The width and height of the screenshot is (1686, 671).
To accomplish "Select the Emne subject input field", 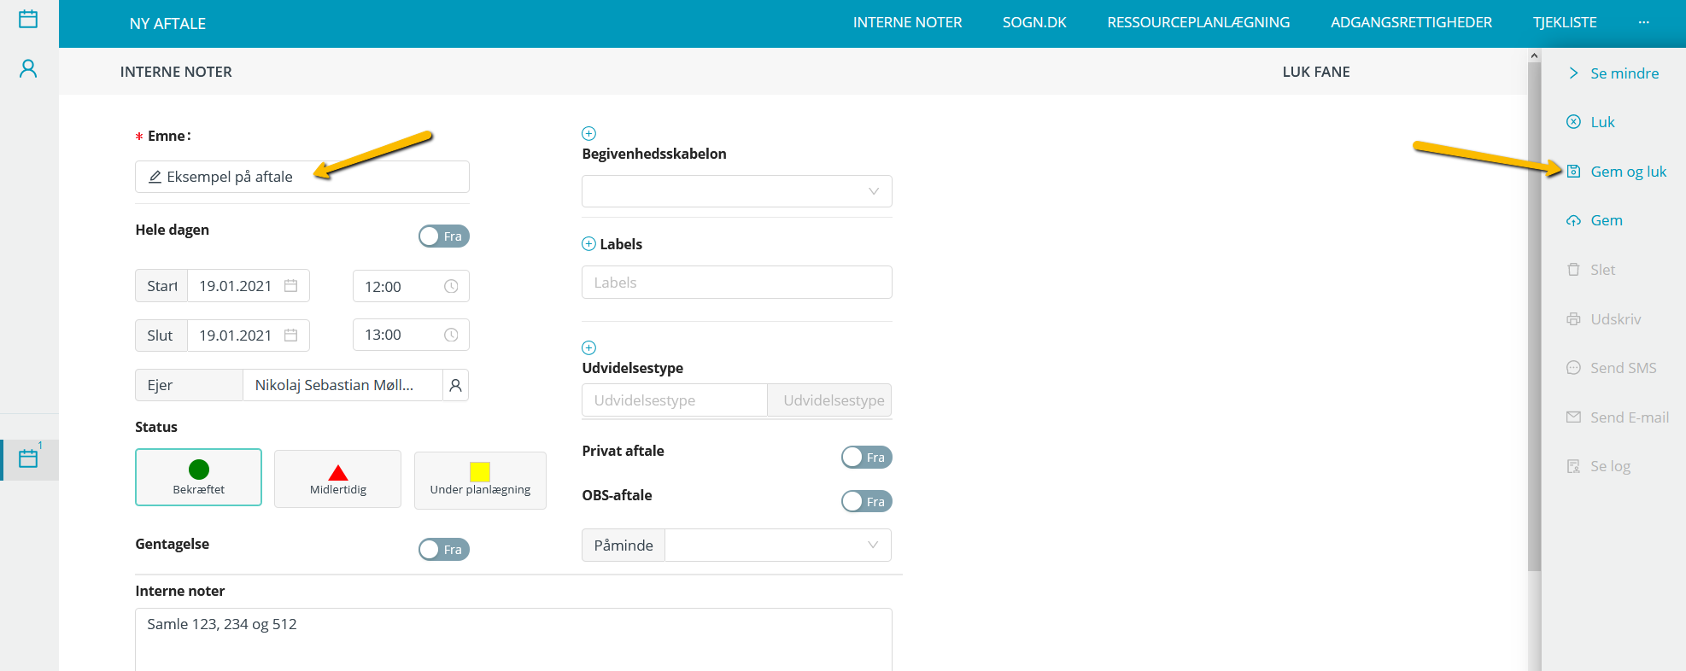I will pos(302,177).
